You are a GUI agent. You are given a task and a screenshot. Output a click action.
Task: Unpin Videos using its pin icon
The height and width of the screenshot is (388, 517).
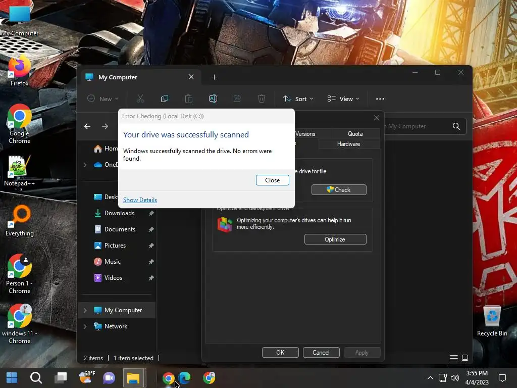(151, 278)
